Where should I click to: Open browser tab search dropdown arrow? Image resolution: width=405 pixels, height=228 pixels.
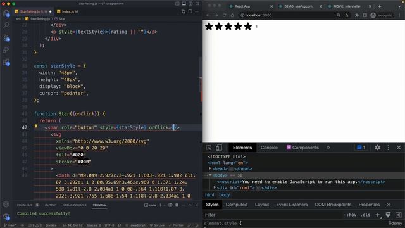click(x=400, y=6)
